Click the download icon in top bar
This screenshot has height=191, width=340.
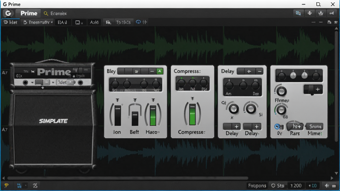(321, 13)
